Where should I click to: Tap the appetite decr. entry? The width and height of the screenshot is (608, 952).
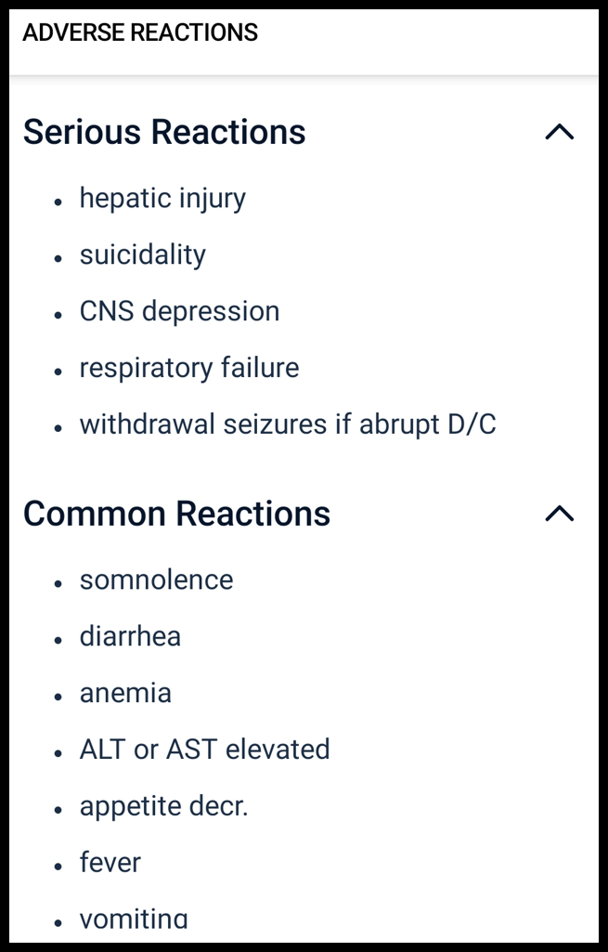click(163, 806)
